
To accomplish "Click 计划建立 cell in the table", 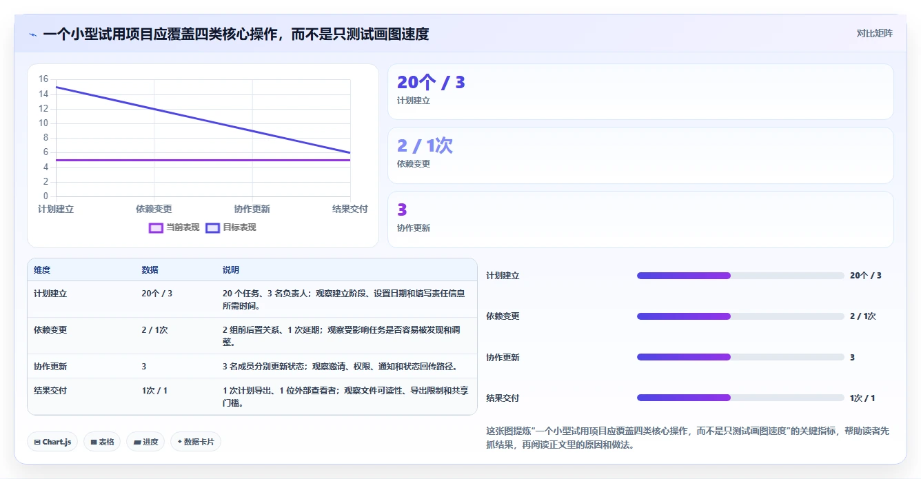I will pos(50,294).
